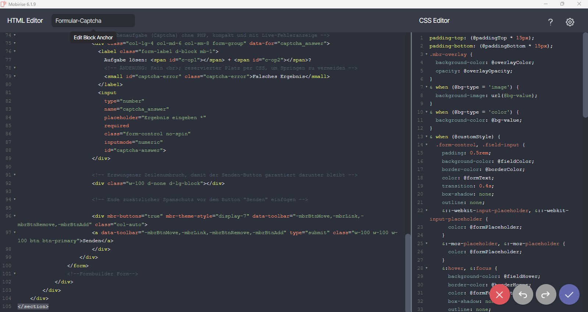Collapse CSS .mbr-overlay fold at line 3

[427, 54]
